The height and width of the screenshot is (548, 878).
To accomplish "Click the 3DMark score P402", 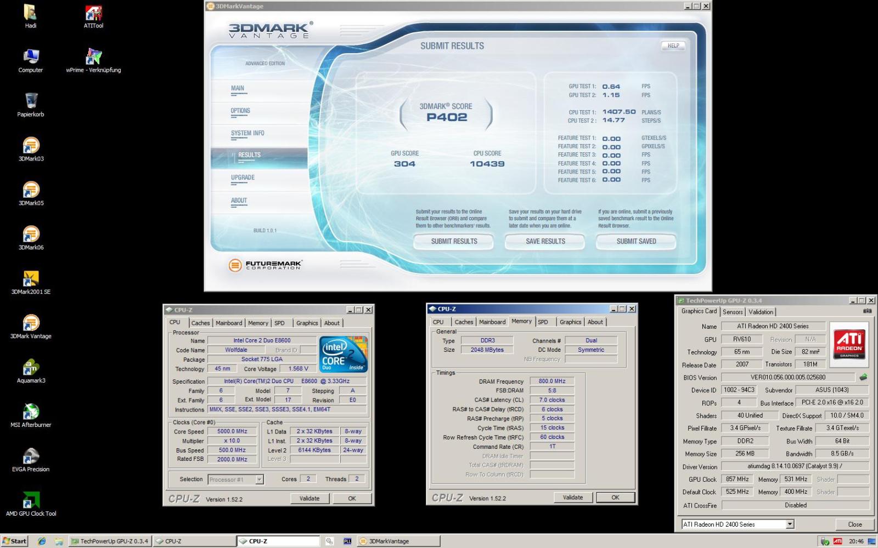I will pos(447,117).
